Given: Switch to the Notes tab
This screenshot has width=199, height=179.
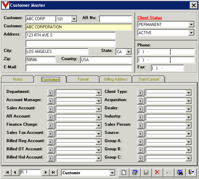Looking at the screenshot, I should coord(18,79).
